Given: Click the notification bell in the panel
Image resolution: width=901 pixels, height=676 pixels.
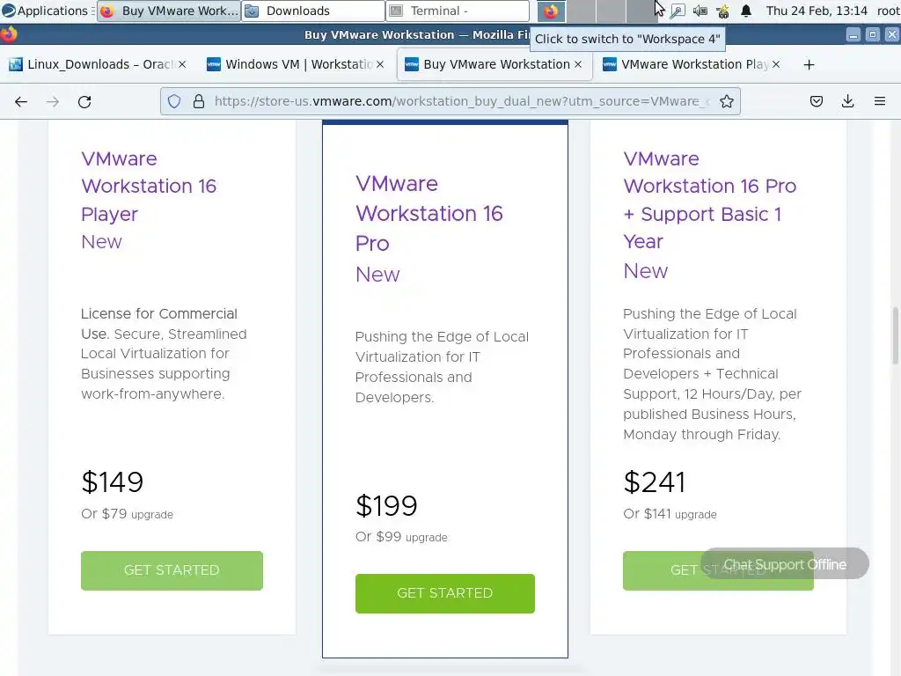Looking at the screenshot, I should [746, 11].
